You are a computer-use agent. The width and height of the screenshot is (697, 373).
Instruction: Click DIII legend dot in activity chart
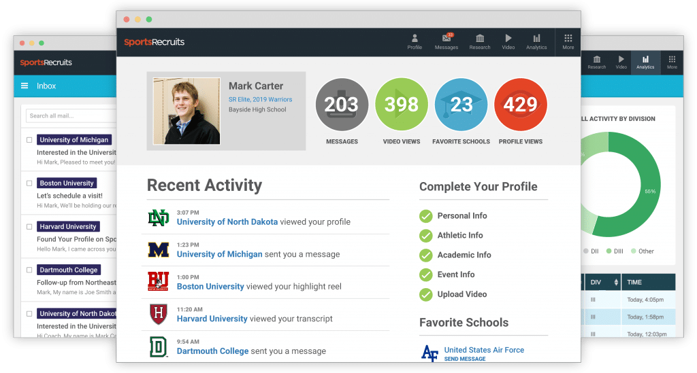click(x=609, y=251)
